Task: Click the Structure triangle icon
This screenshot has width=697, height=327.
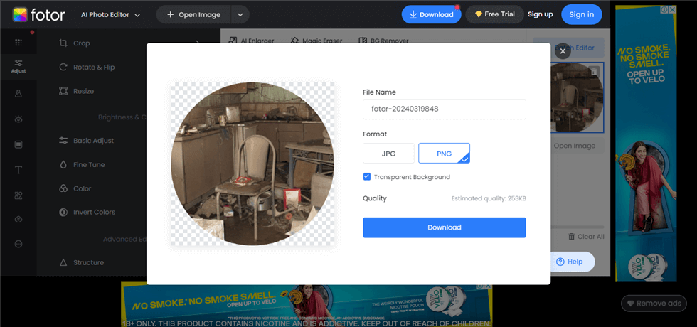Action: tap(63, 262)
